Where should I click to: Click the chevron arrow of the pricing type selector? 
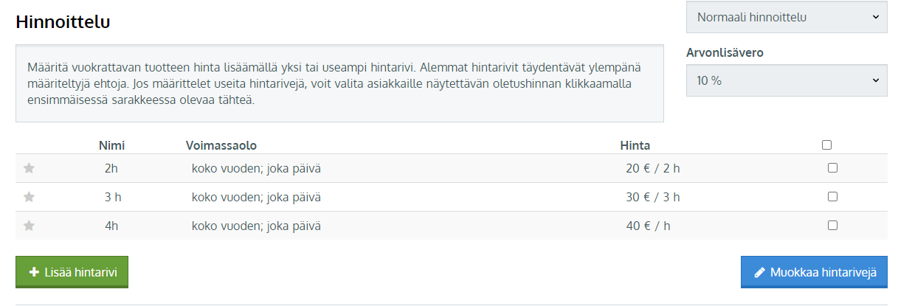875,17
